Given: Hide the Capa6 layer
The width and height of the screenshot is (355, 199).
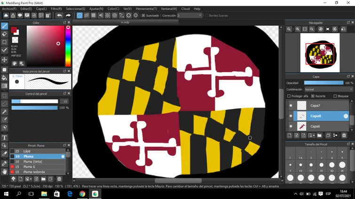Looking at the screenshot, I should click(291, 126).
